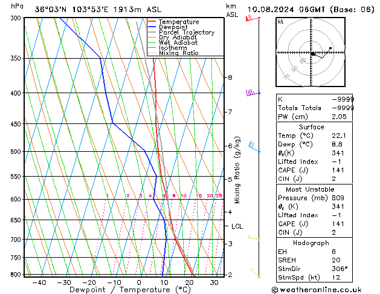The width and height of the screenshot is (380, 294).
Task: Click the yellow wind barb at 700 hPa
Action: click(x=254, y=238)
